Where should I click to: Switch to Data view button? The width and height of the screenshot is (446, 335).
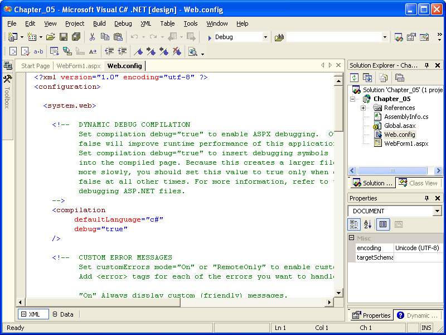62,314
